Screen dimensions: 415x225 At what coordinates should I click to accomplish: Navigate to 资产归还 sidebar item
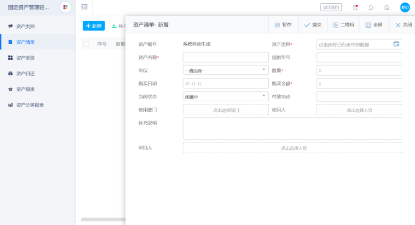point(25,73)
